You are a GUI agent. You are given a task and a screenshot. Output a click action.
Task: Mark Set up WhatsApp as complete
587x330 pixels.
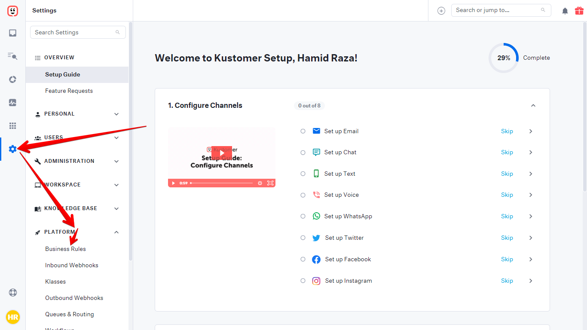(x=303, y=216)
